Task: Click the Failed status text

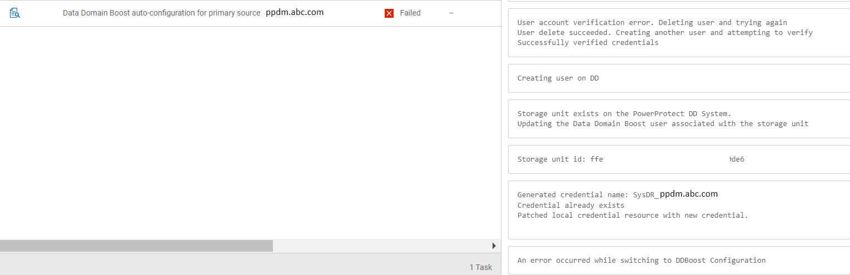Action: point(410,13)
